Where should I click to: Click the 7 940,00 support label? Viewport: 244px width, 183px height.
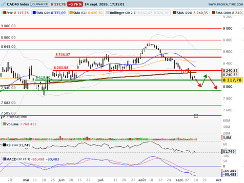[8, 88]
